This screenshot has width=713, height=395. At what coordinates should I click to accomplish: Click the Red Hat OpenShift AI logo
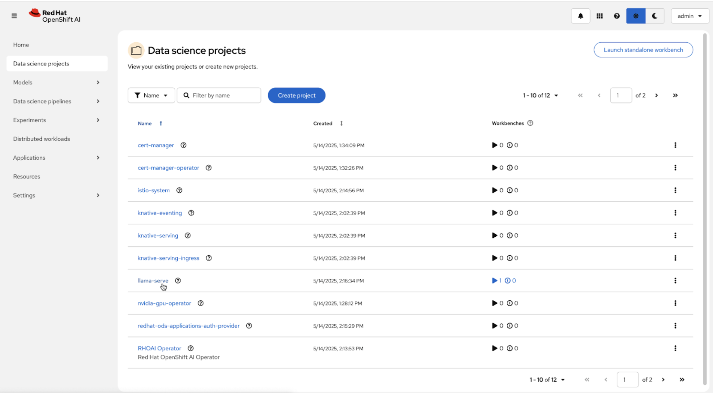tap(54, 16)
